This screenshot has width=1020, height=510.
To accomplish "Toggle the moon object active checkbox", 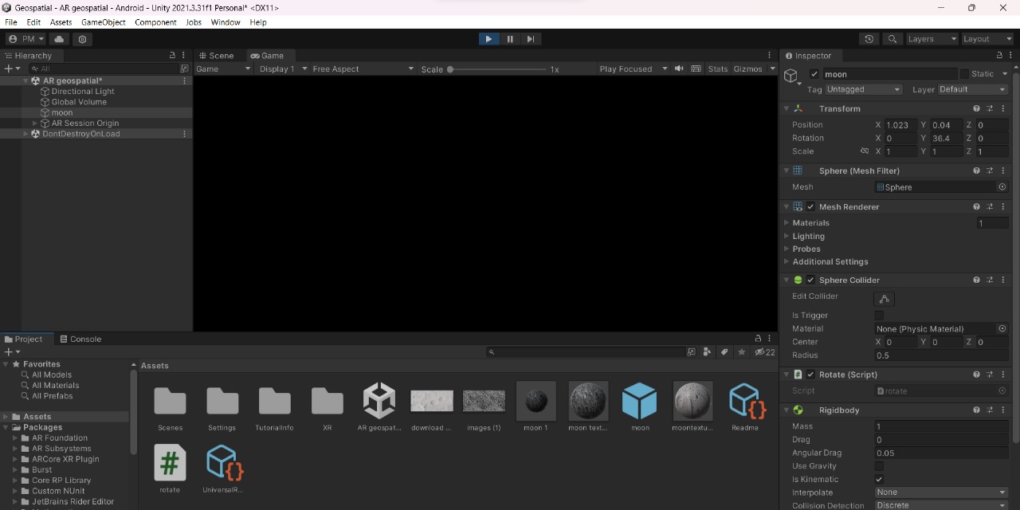I will 814,74.
